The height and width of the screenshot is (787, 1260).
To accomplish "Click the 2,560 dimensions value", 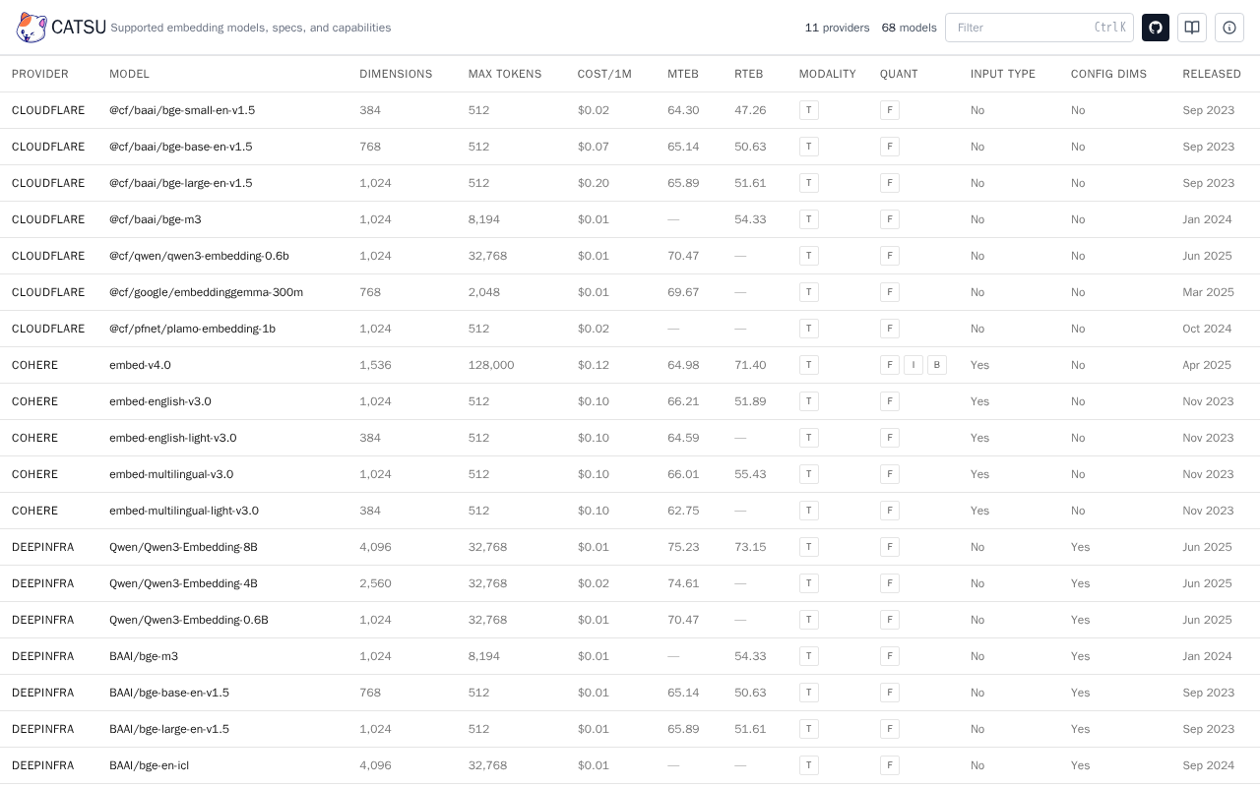I will tap(375, 583).
